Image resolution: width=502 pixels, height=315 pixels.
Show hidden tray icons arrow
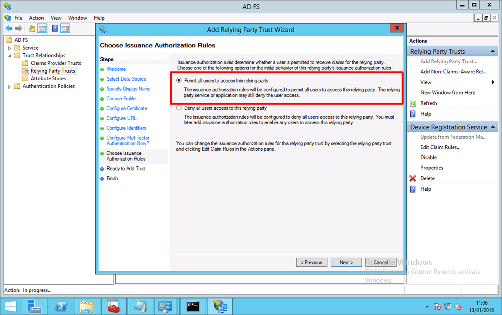[x=427, y=307]
